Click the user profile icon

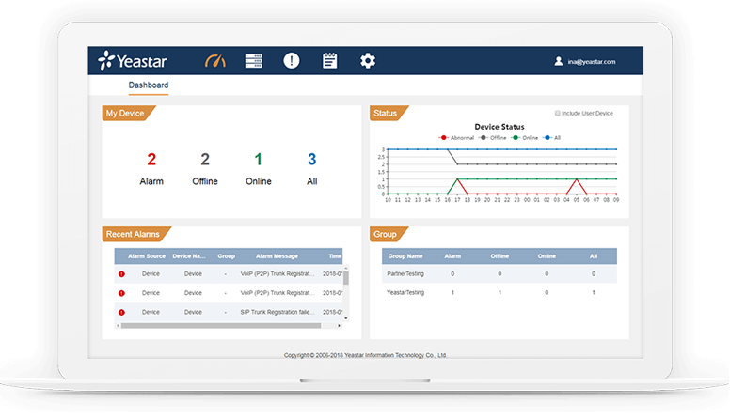coord(559,62)
